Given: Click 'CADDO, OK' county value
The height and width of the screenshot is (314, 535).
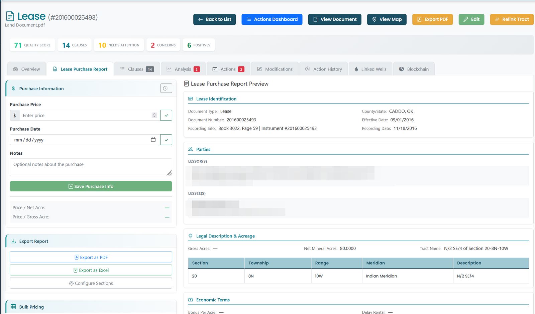Looking at the screenshot, I should (x=401, y=111).
